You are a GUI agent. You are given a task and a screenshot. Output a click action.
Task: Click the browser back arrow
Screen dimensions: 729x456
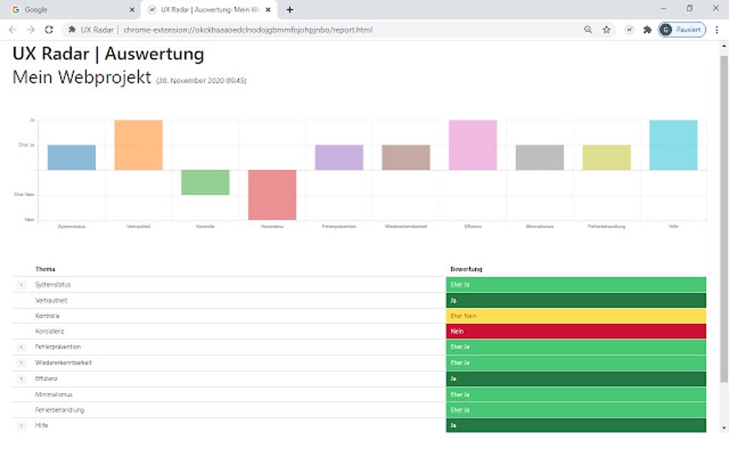pyautogui.click(x=12, y=30)
